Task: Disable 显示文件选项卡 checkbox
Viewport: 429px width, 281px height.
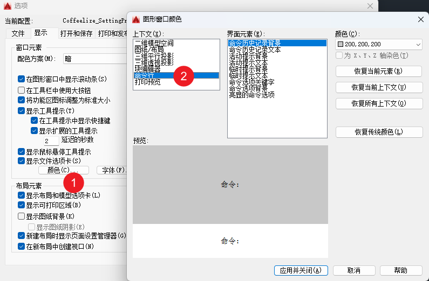Action: (22, 161)
